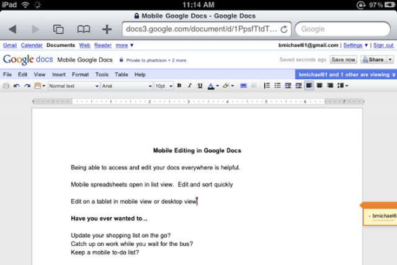The height and width of the screenshot is (265, 397).
Task: Click the Insert link icon
Action: point(243,86)
